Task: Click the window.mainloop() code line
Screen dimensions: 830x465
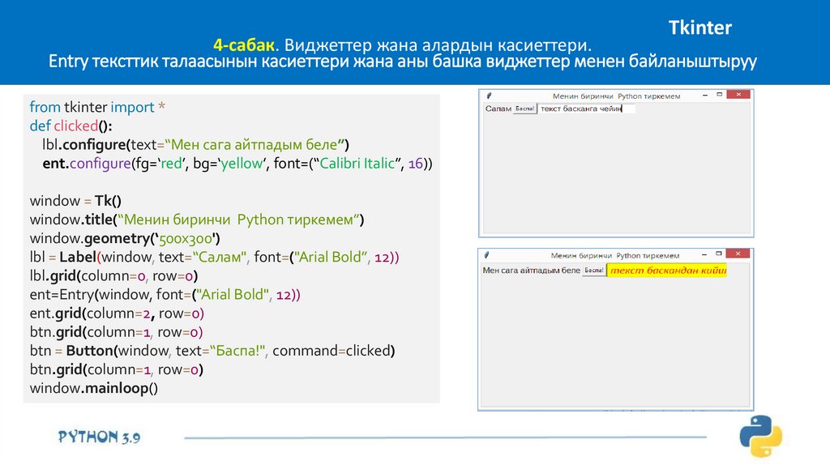Action: pyautogui.click(x=93, y=388)
